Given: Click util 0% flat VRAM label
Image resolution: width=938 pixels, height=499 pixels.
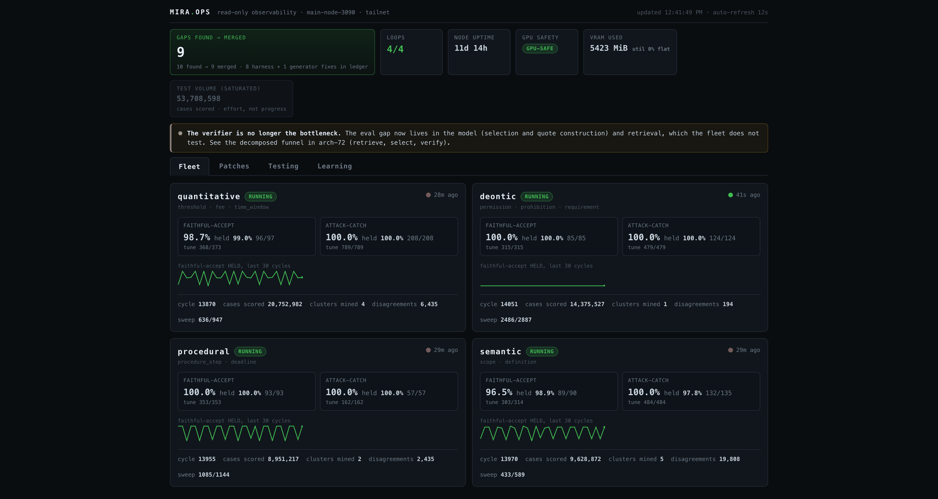Looking at the screenshot, I should tap(651, 49).
